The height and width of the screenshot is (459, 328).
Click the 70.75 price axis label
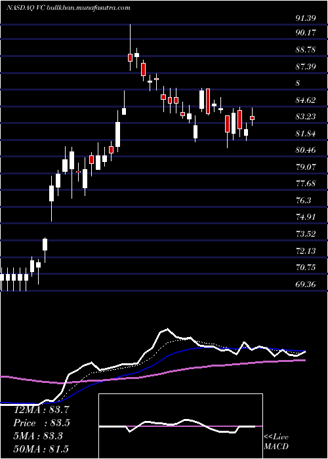point(306,268)
